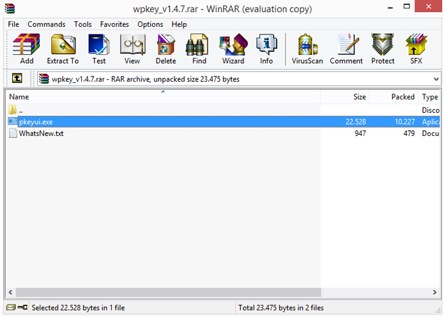This screenshot has width=444, height=317.
Task: Create SFX archive via toolbar
Action: coord(416,49)
